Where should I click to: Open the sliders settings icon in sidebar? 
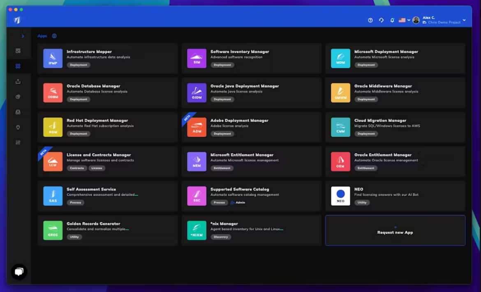pyautogui.click(x=18, y=143)
